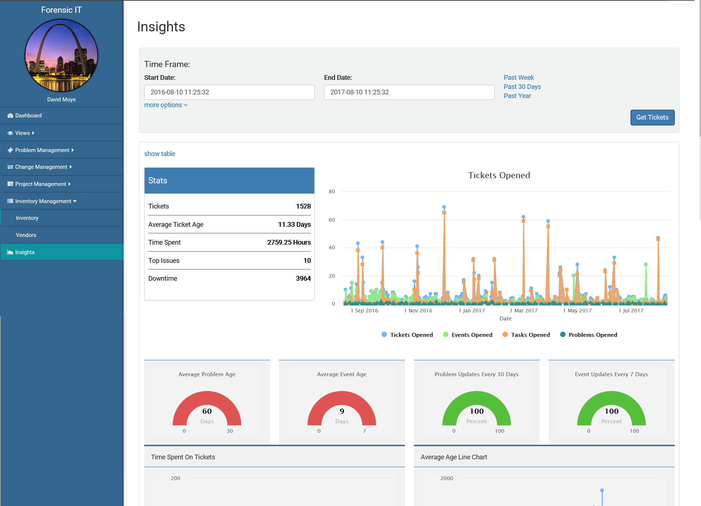Image resolution: width=701 pixels, height=506 pixels.
Task: Expand the Views submenu arrow
Action: coord(33,133)
